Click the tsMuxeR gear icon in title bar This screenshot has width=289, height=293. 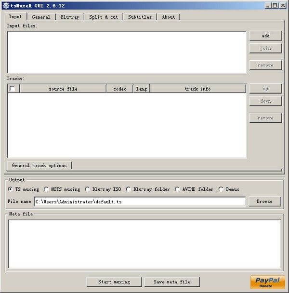tap(6, 6)
